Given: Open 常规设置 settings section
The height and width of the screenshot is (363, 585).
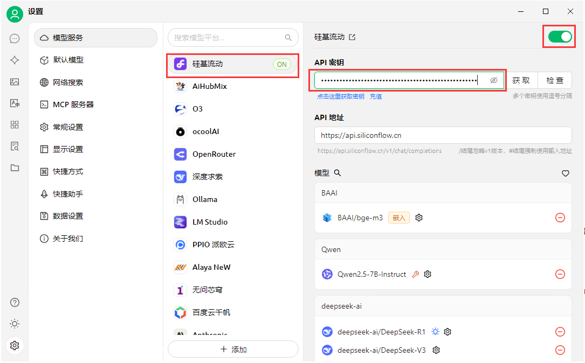Looking at the screenshot, I should (95, 127).
